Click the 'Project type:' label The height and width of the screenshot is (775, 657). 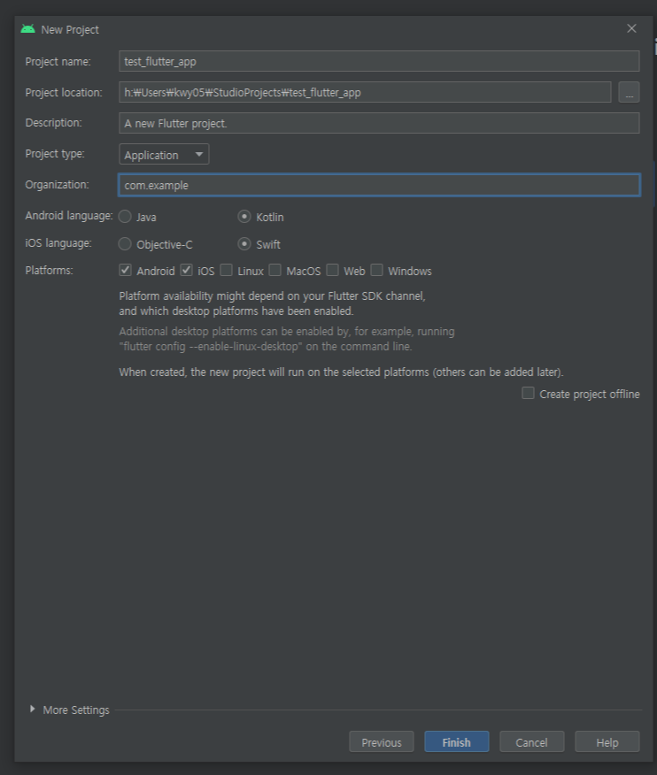pos(55,154)
